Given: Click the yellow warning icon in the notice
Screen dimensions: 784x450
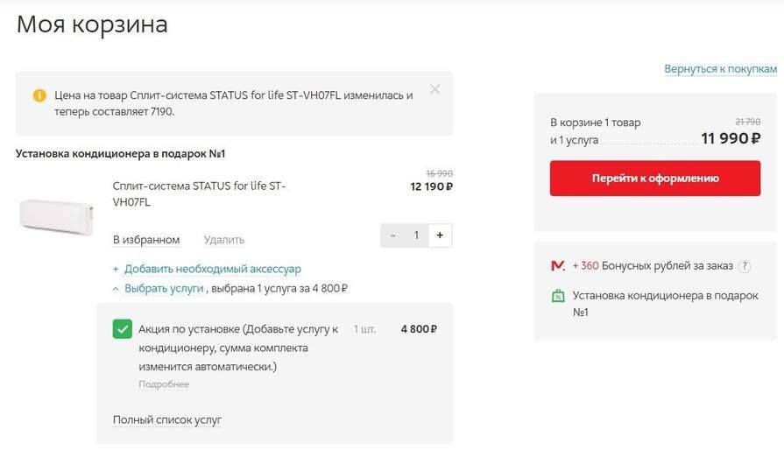Looking at the screenshot, I should point(39,95).
